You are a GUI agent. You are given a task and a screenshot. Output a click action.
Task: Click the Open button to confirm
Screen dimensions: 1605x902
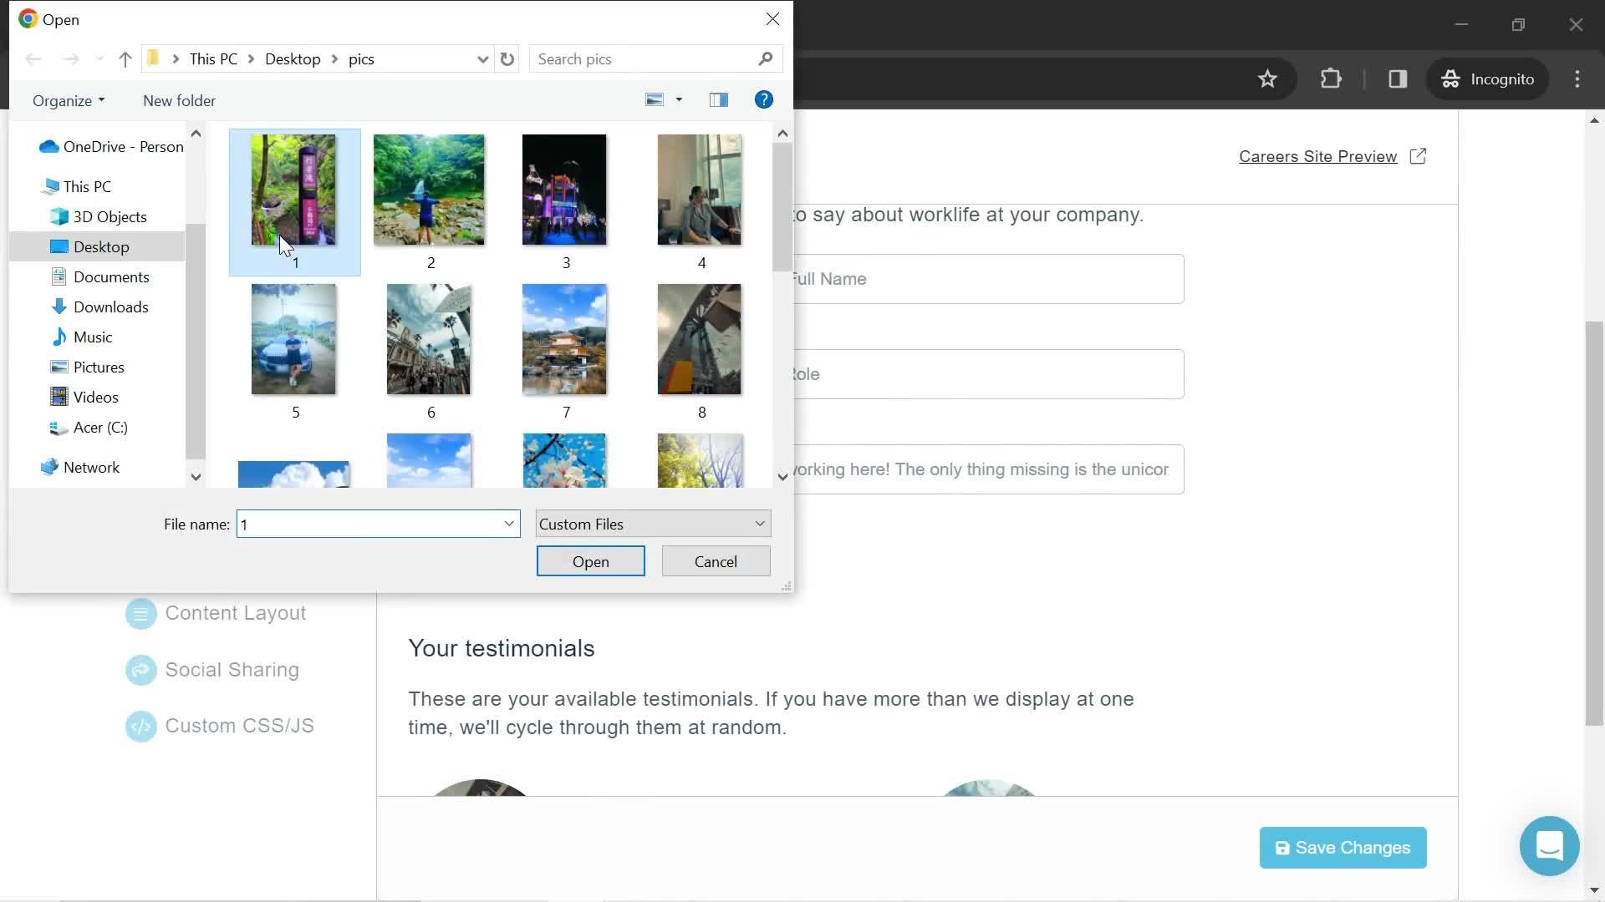pos(591,562)
